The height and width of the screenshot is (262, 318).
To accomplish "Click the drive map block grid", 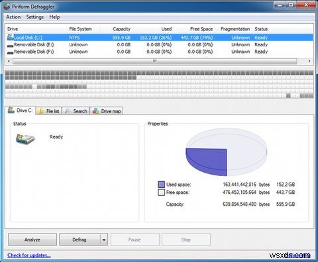I will pos(159,84).
